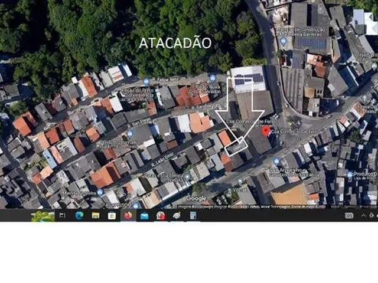Open File Explorer from the taskbar
This screenshot has width=378, height=283.
coord(96,216)
